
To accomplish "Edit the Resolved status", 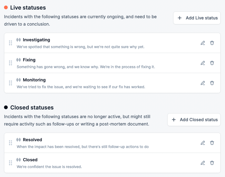I will (x=203, y=143).
